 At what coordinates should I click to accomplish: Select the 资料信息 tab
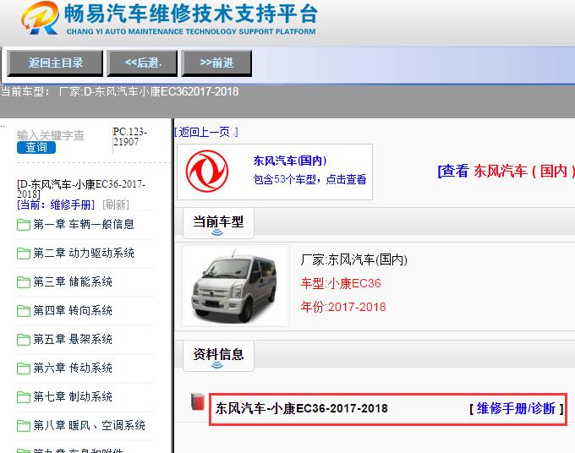click(x=218, y=356)
